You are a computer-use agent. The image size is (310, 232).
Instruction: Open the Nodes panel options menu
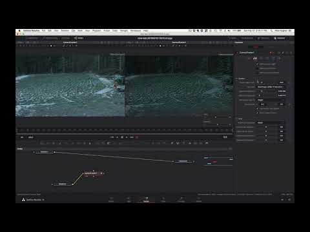(230, 149)
